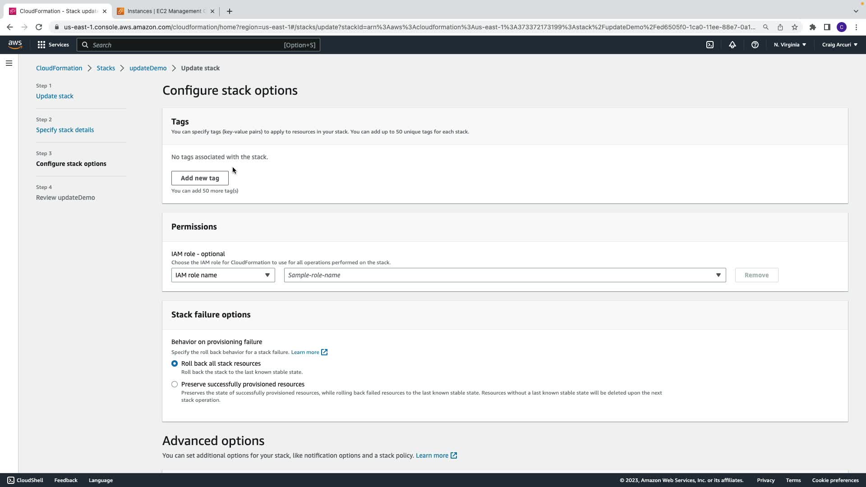Select Roll back all stack resources
The height and width of the screenshot is (487, 866).
[x=175, y=363]
